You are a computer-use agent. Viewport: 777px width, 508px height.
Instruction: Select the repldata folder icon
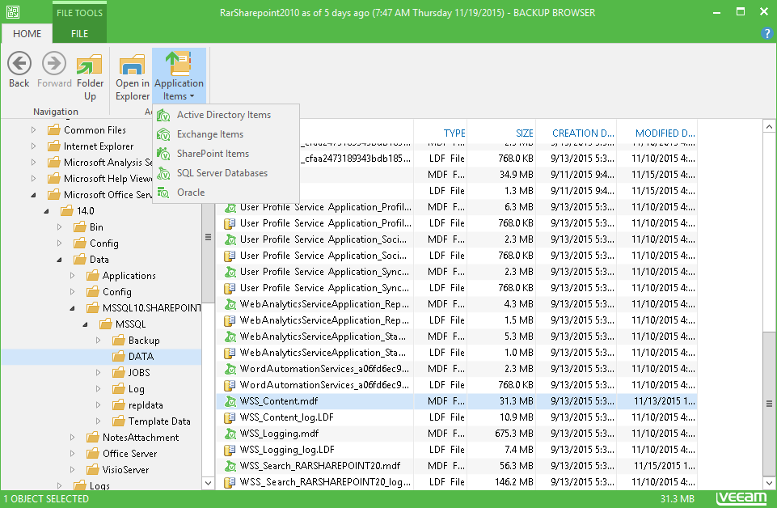click(x=118, y=405)
